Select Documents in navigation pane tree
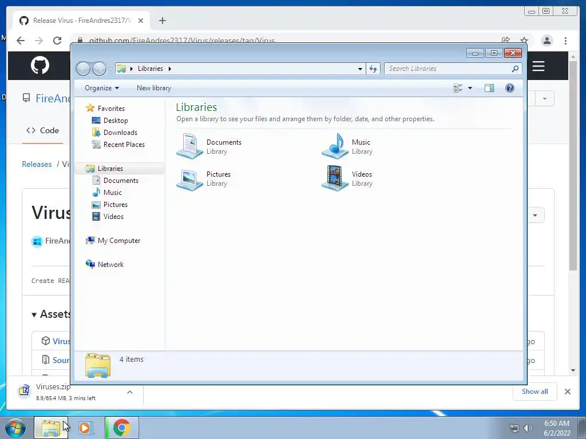The height and width of the screenshot is (439, 586). 121,180
